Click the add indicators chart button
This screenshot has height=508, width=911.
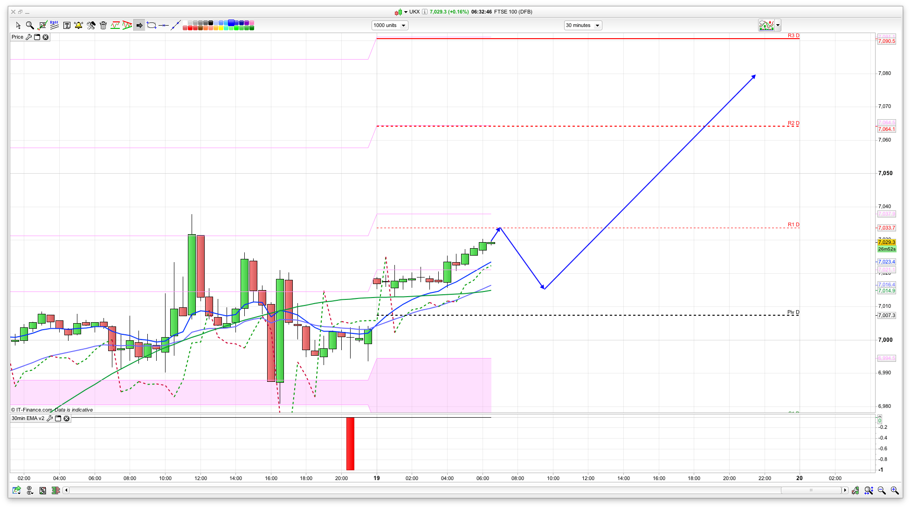(766, 26)
